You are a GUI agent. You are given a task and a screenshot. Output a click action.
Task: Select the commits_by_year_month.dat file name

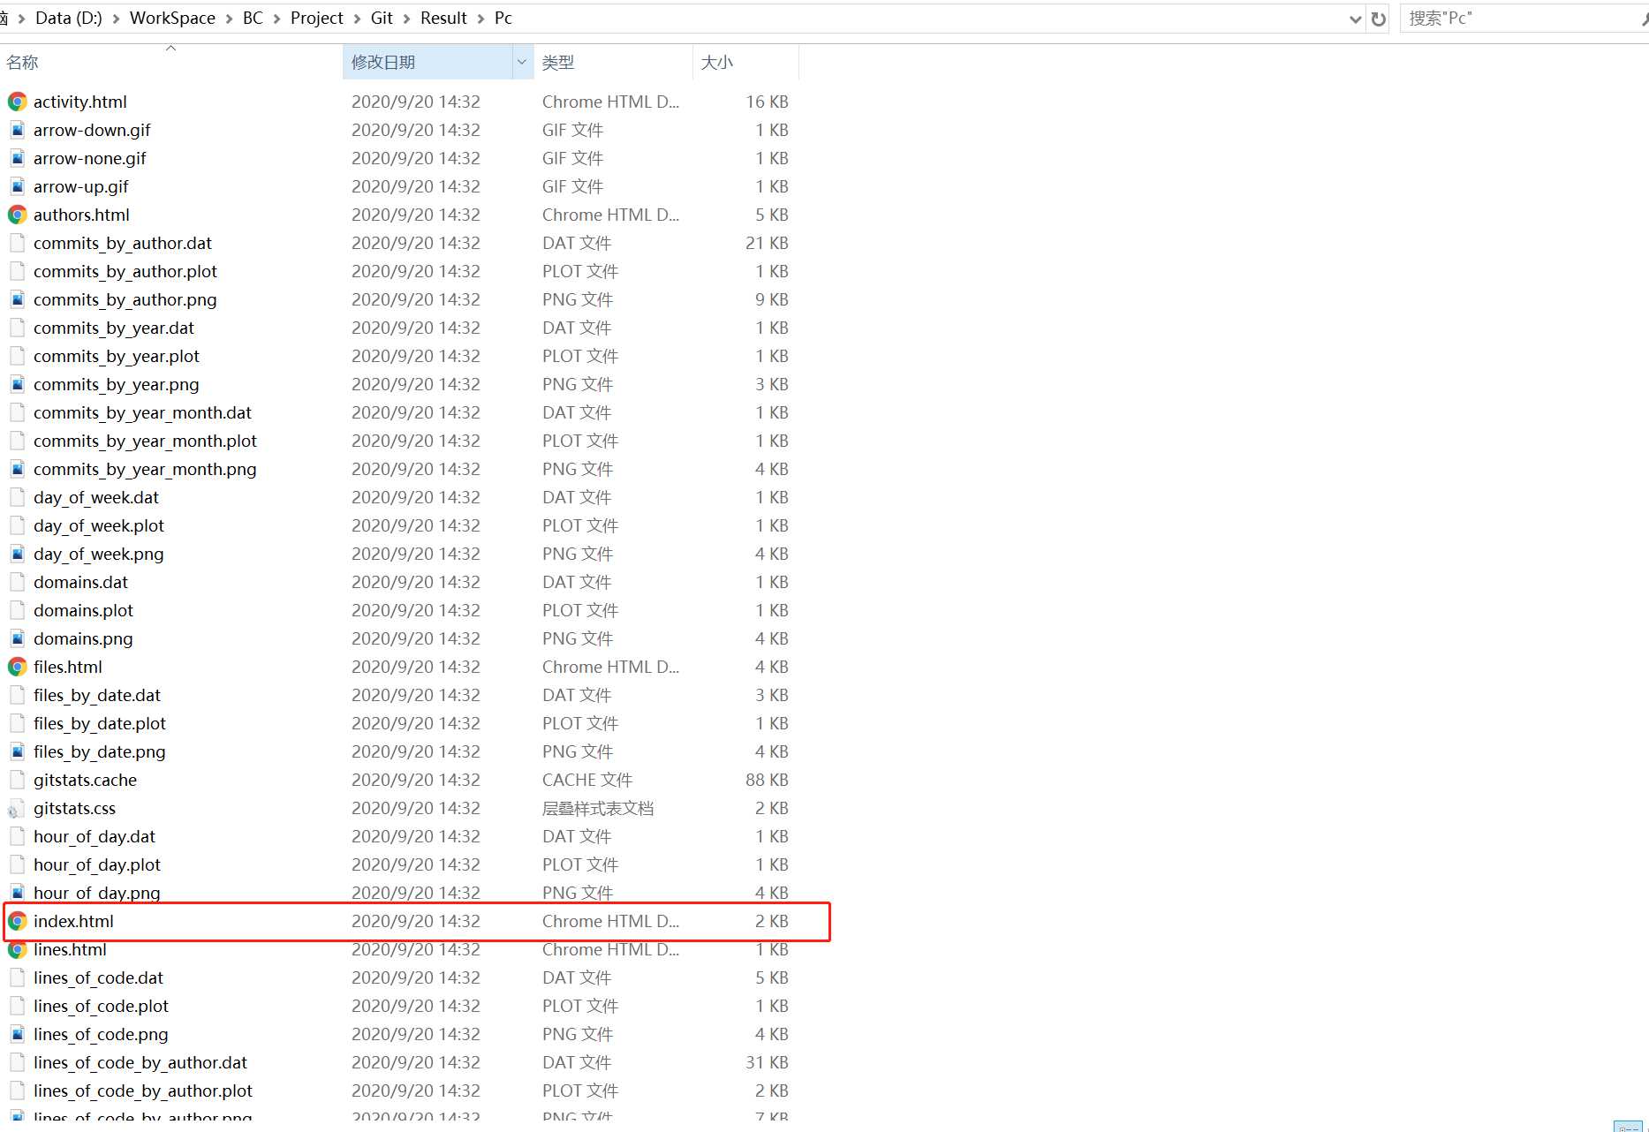(142, 412)
